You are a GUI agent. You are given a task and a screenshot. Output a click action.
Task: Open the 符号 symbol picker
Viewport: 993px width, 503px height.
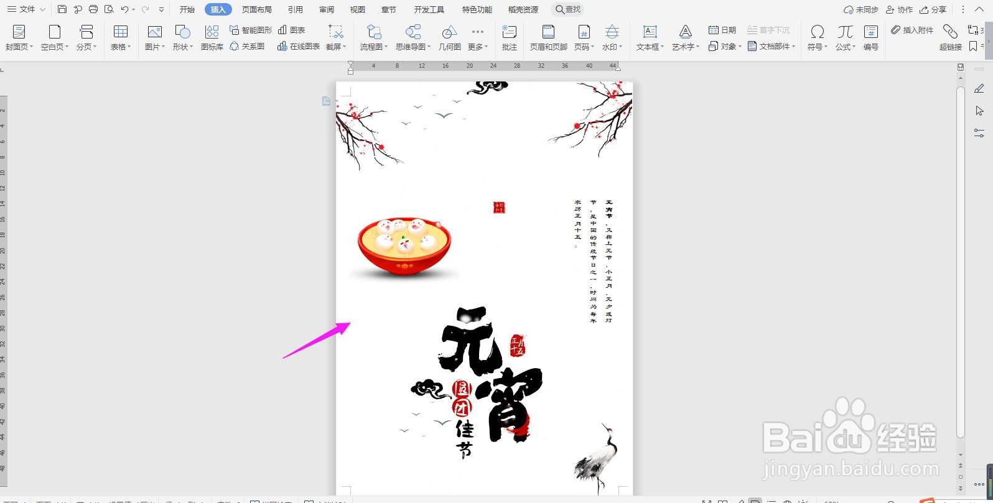point(818,37)
